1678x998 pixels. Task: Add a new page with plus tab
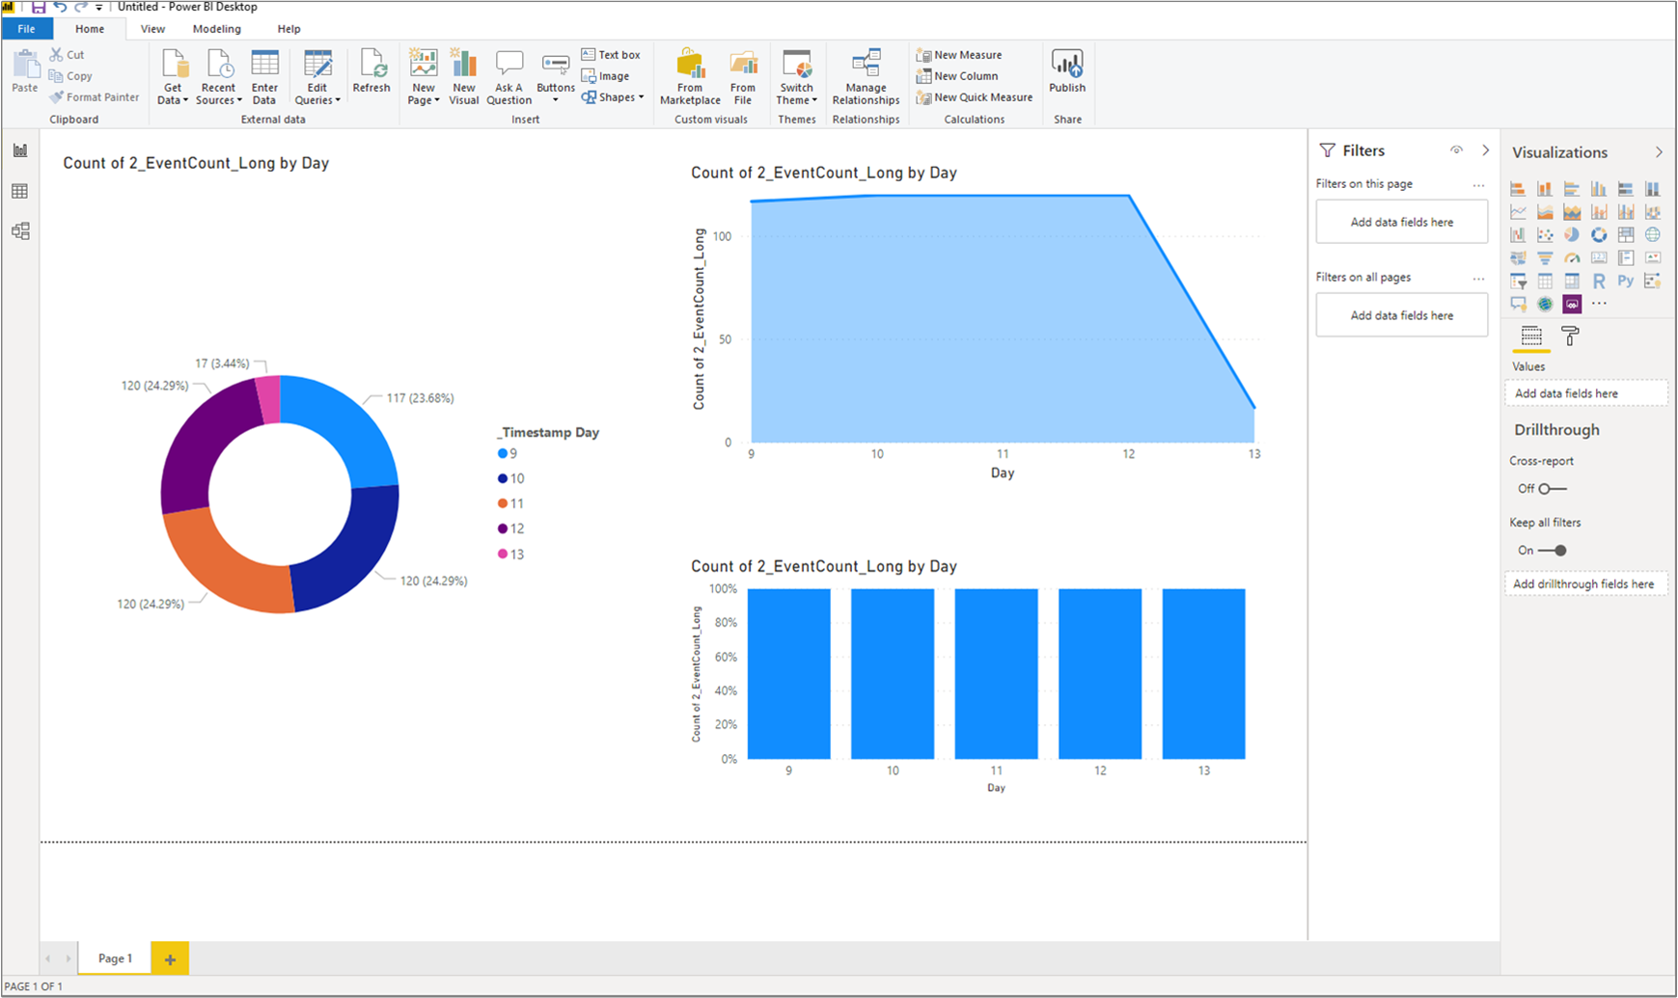[x=170, y=958]
